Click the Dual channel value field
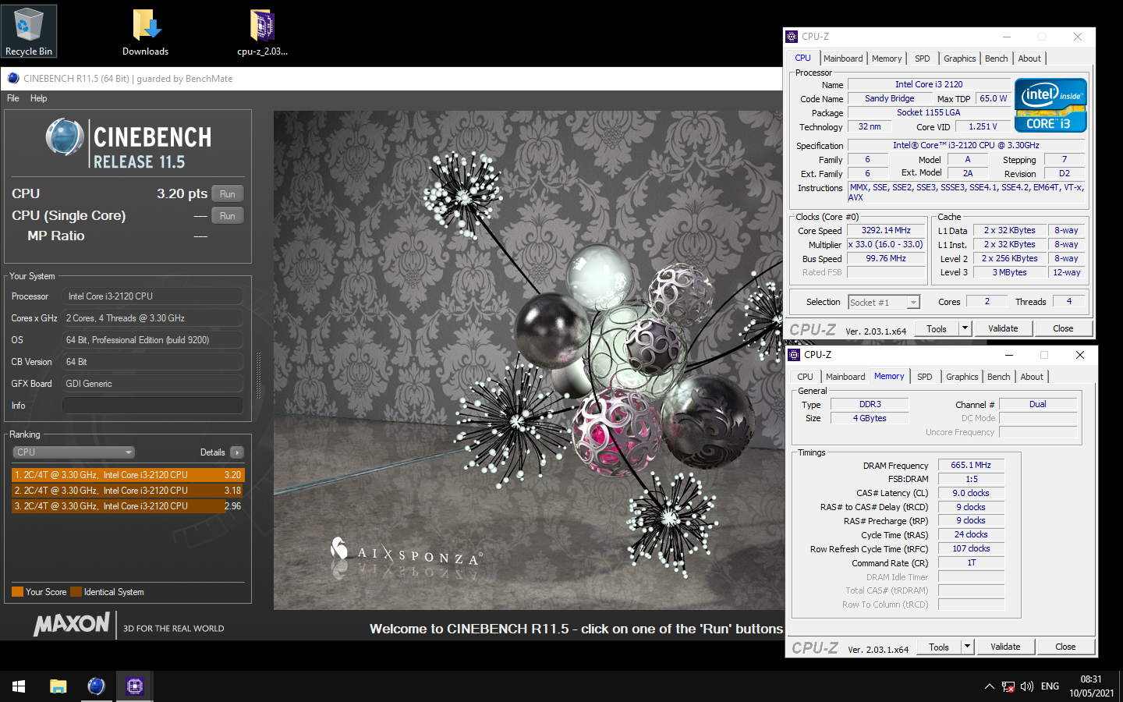The width and height of the screenshot is (1123, 702). tap(1038, 404)
